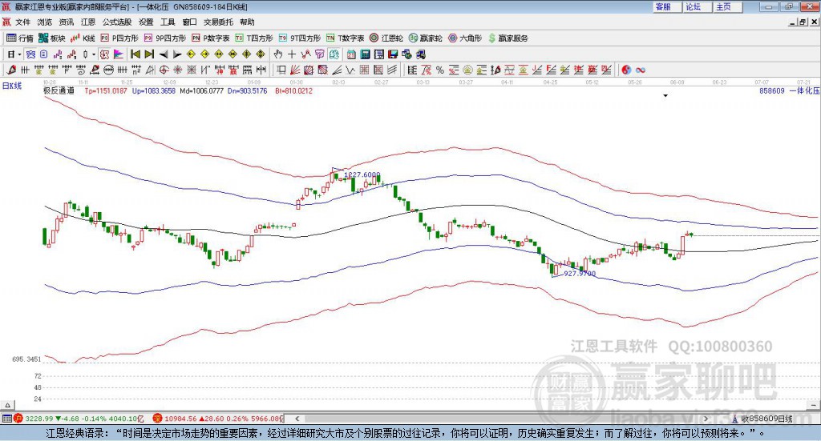Open the 江恩 menu
This screenshot has width=821, height=441.
[x=88, y=22]
